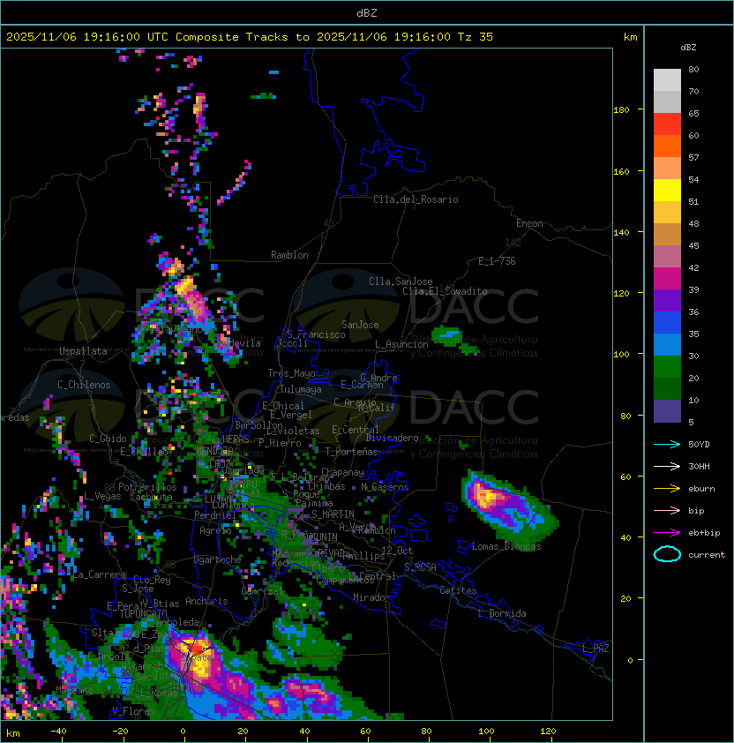Click the 'S_MARTIN' map label
This screenshot has height=743, width=734.
333,514
